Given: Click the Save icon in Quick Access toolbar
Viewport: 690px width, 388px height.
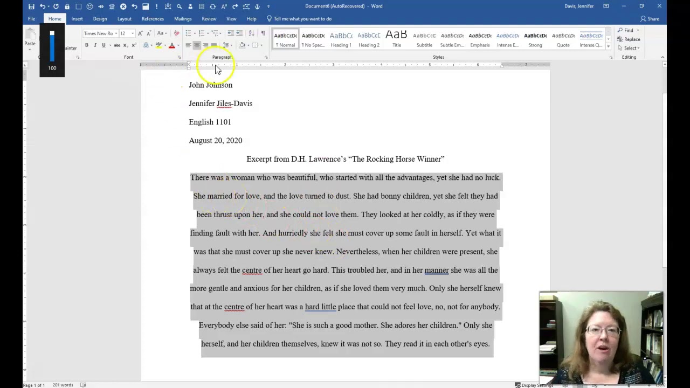Looking at the screenshot, I should tap(31, 6).
